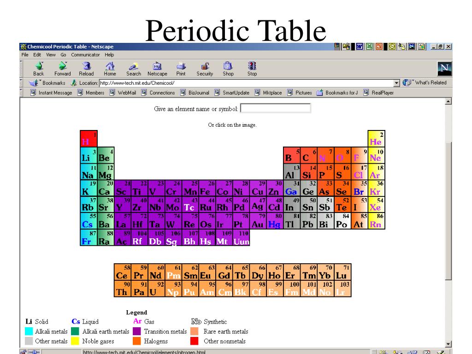Image resolution: width=472 pixels, height=354 pixels.
Task: Open the Instant Message bookmark
Action: click(x=51, y=93)
